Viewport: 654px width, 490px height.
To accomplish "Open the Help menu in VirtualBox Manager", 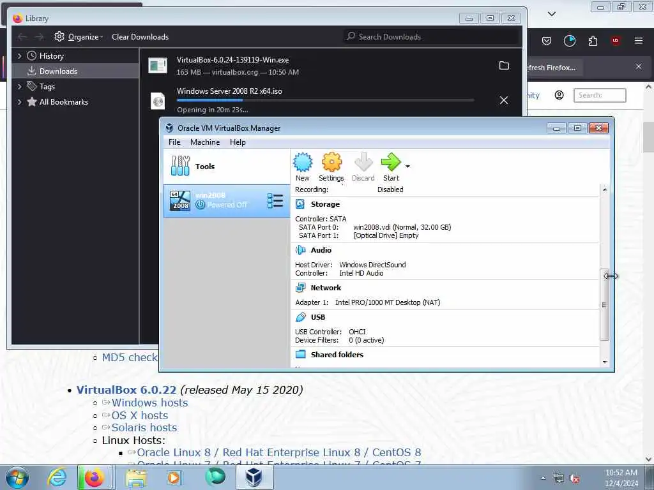I will 238,142.
